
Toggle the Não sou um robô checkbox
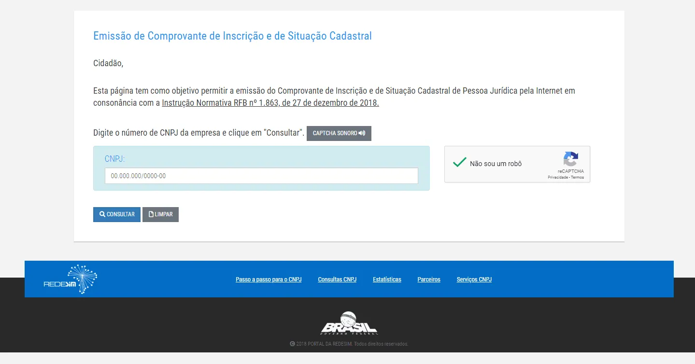(x=459, y=163)
